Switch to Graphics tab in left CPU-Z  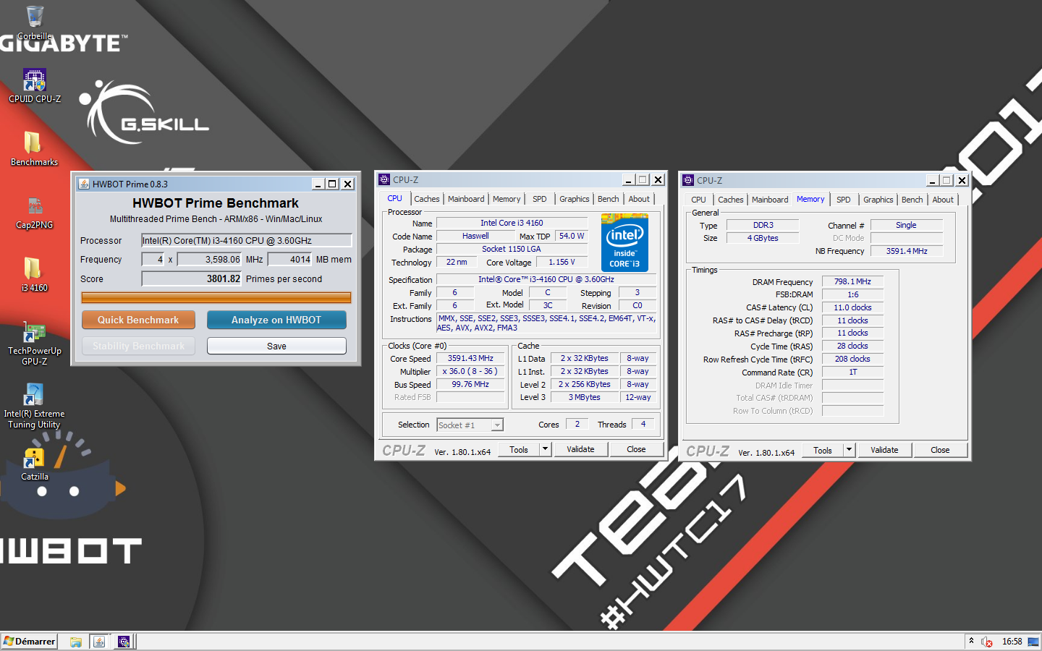575,199
